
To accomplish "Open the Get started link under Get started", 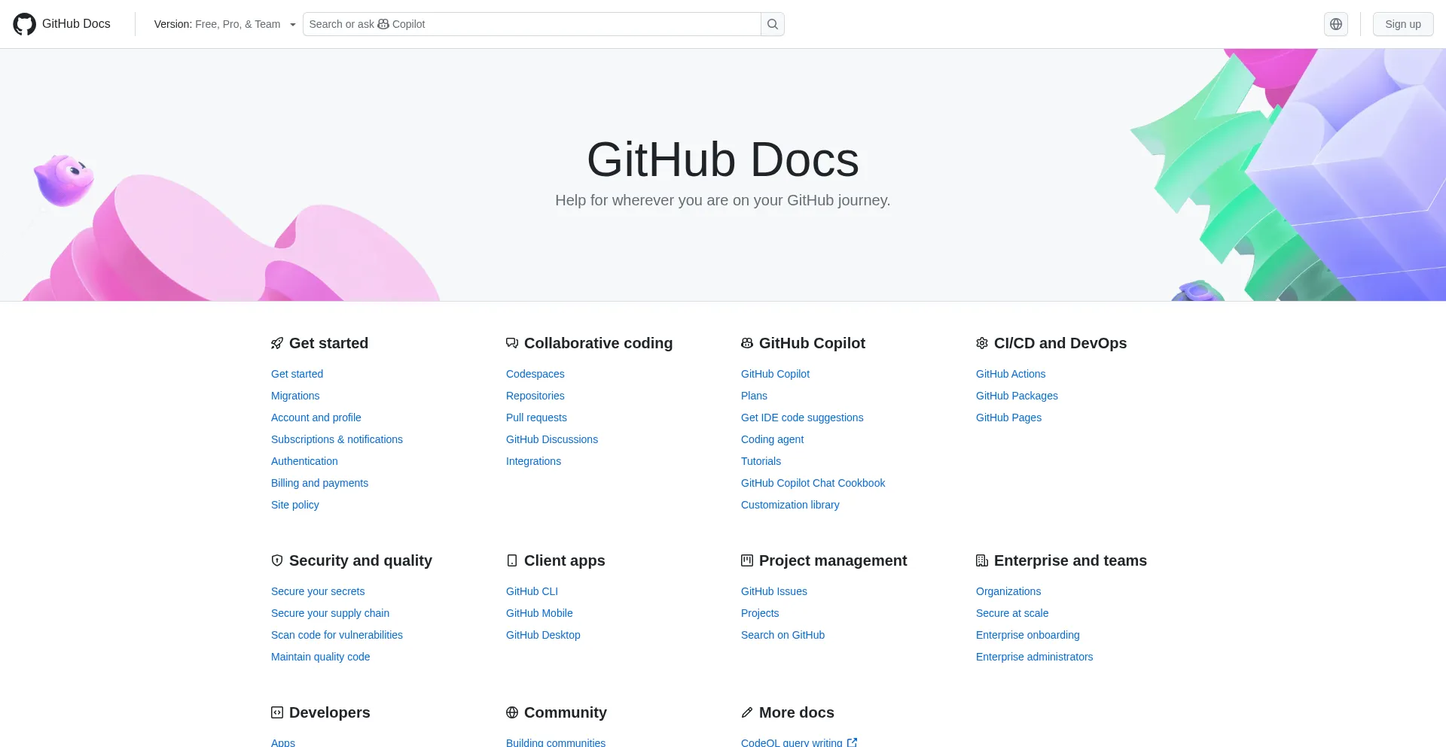I will [x=297, y=374].
